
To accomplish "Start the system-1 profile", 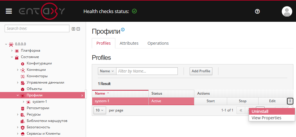I will (211, 101).
